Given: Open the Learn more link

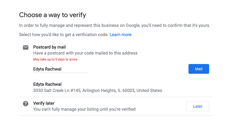Looking at the screenshot, I should click(120, 35).
